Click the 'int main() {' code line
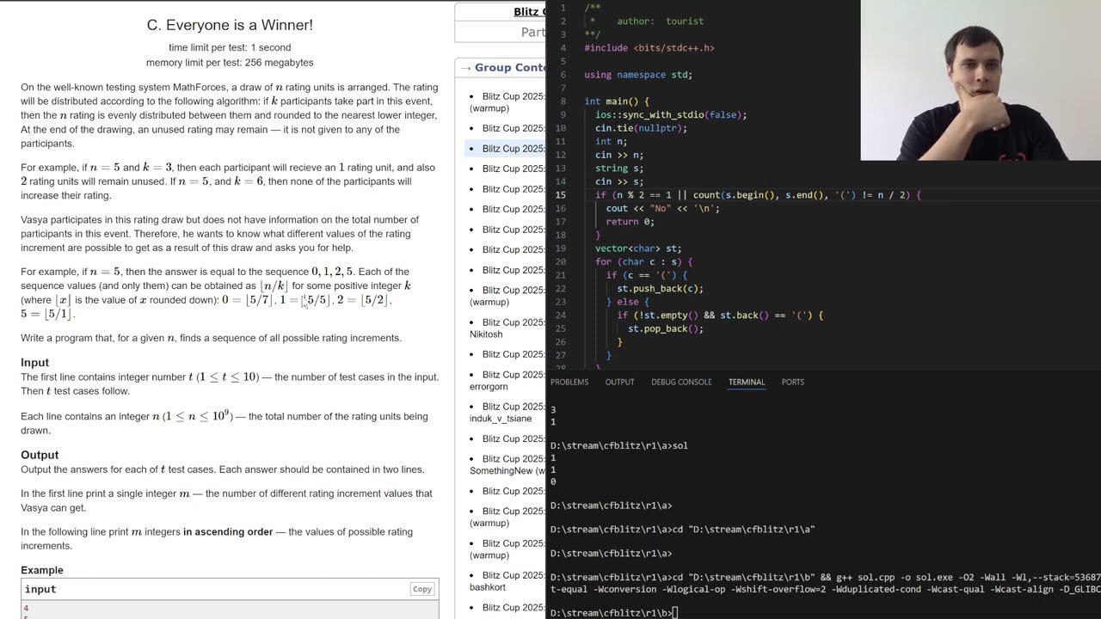Viewport: 1101px width, 619px height. click(617, 101)
